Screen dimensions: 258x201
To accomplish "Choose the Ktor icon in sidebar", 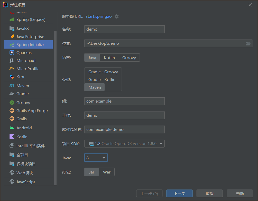I will point(12,77).
